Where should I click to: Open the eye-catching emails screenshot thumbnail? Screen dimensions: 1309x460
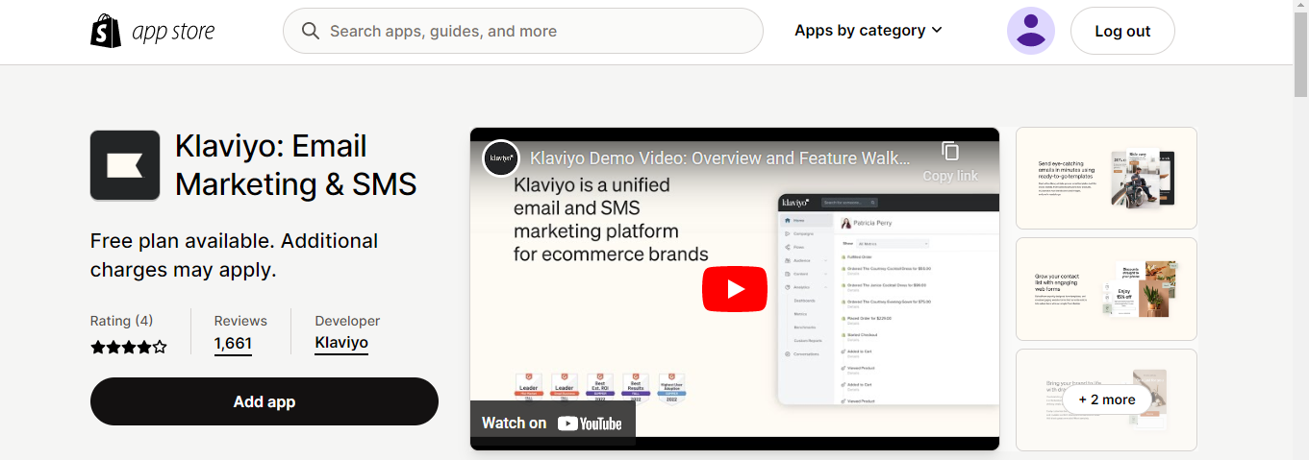click(1106, 179)
